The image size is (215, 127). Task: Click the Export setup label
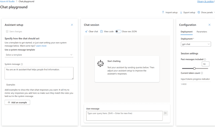(x=189, y=12)
